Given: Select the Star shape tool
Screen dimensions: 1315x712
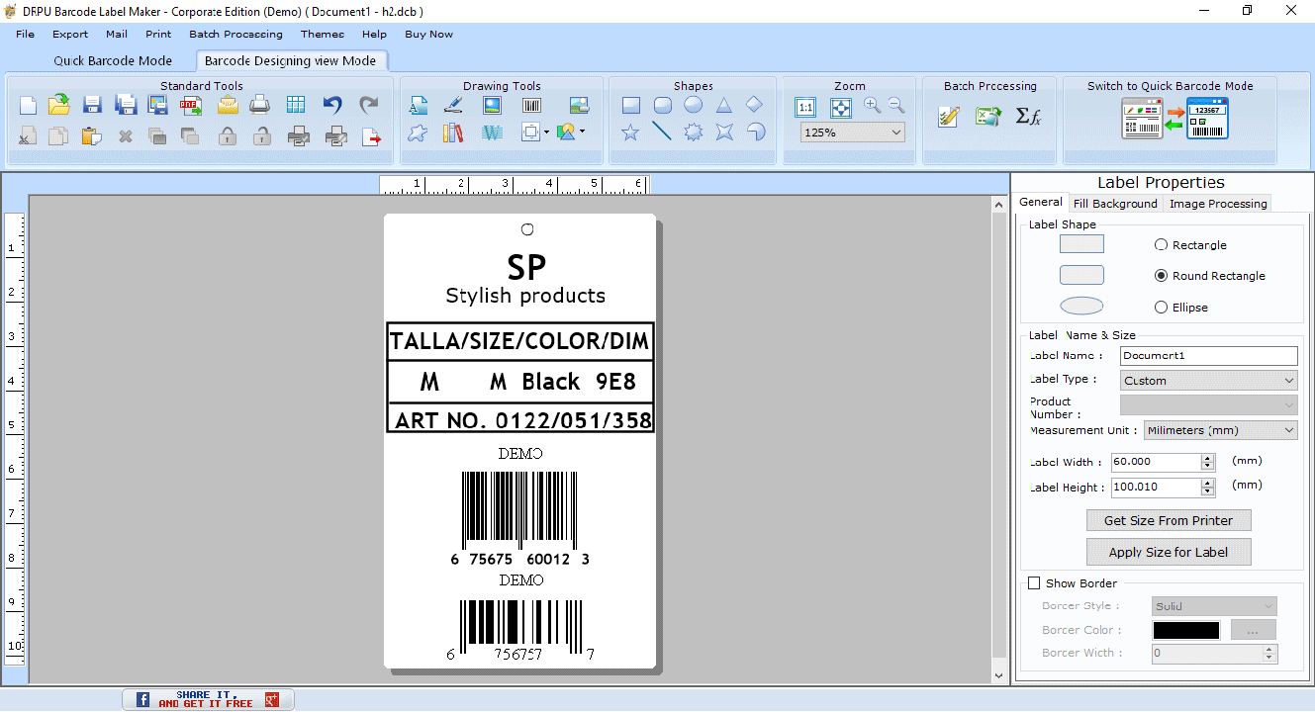Looking at the screenshot, I should point(630,132).
